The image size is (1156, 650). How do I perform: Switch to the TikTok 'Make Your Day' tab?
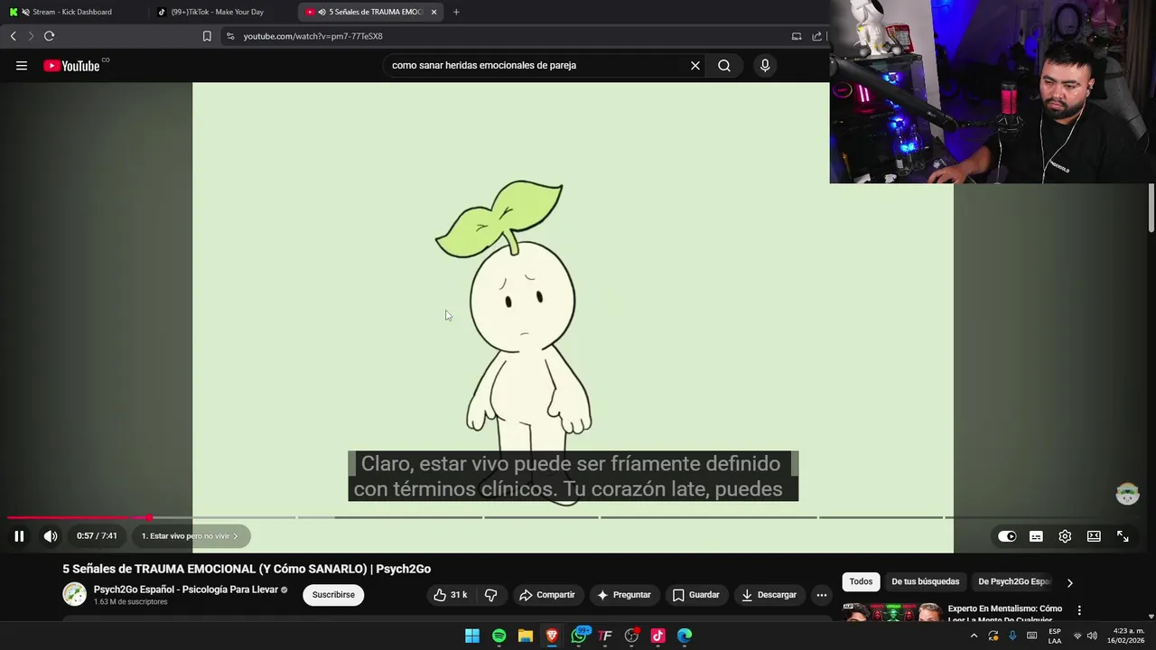pos(217,12)
